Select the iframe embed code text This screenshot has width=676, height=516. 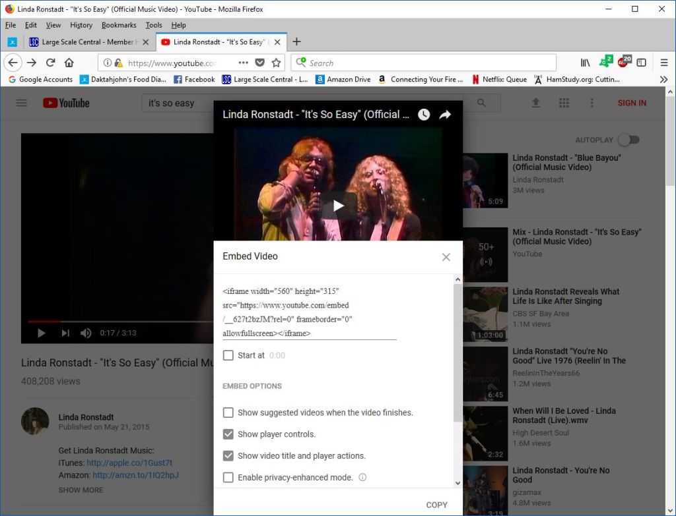pyautogui.click(x=310, y=312)
